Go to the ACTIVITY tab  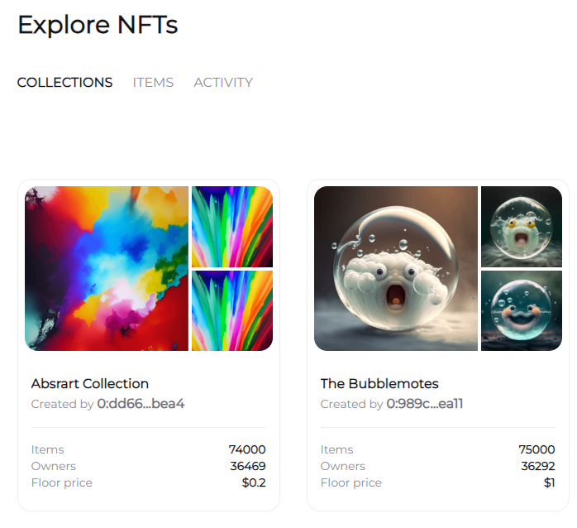click(x=223, y=83)
